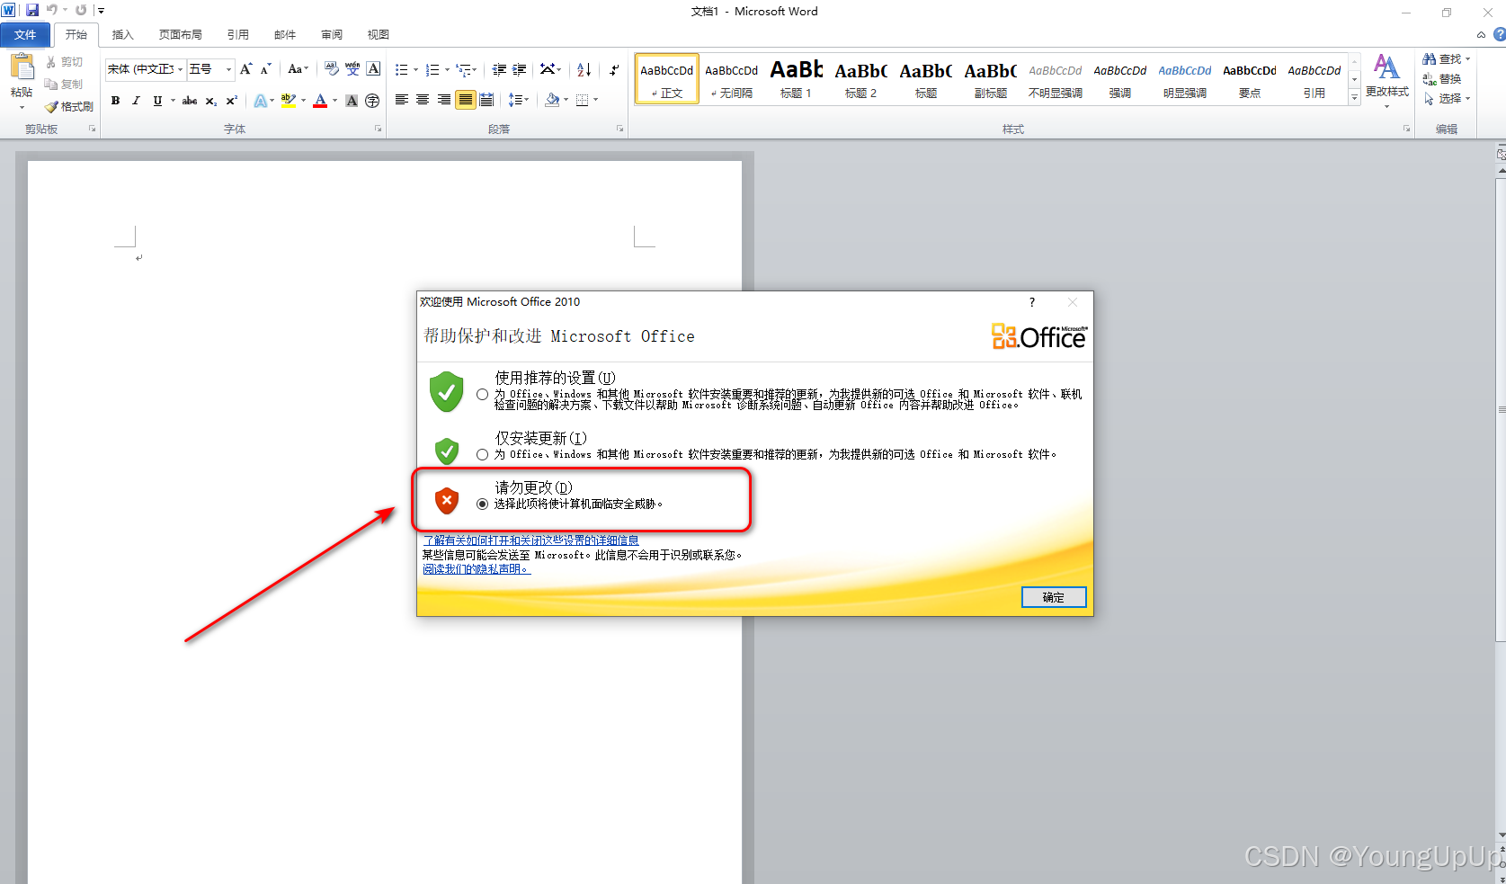Click the Increase Indent icon

tap(520, 69)
